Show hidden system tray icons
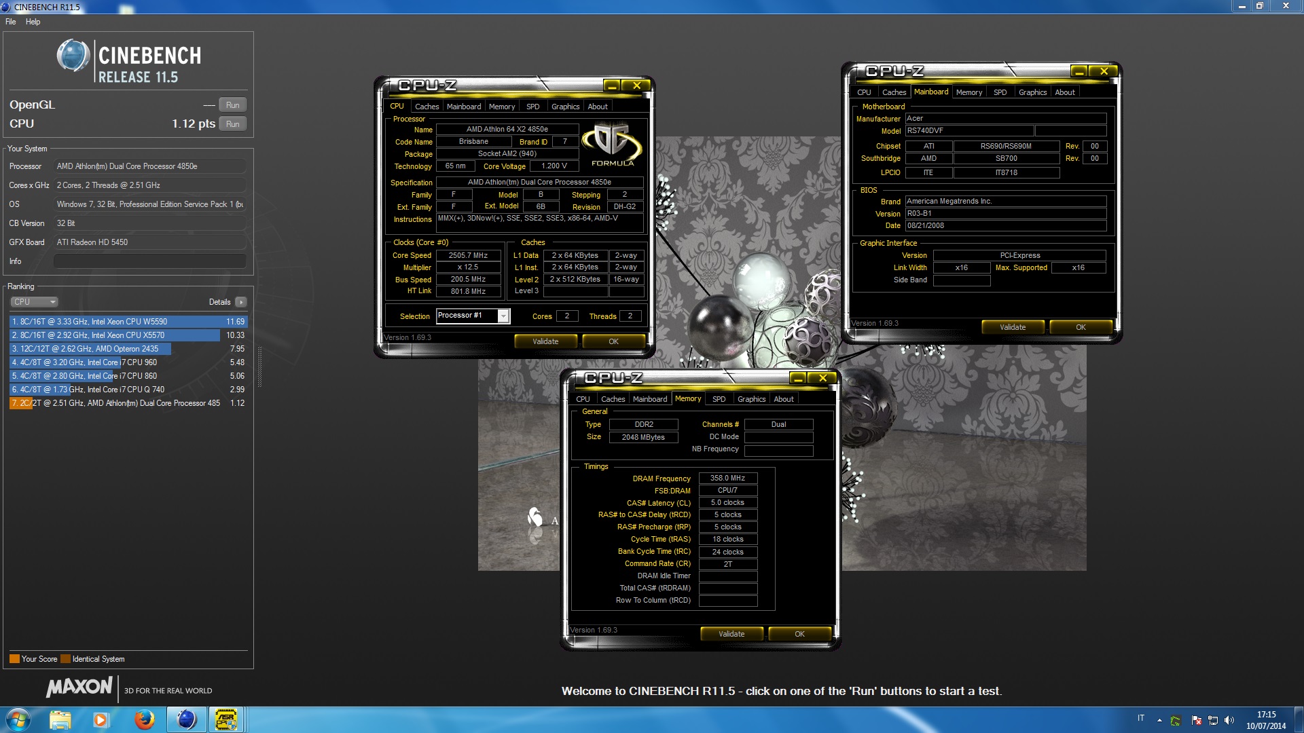Viewport: 1304px width, 733px height. point(1159,720)
